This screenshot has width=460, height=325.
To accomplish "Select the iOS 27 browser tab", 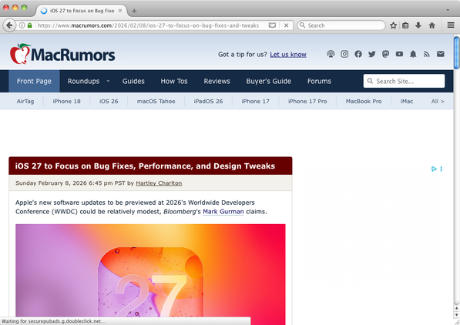I will coord(82,11).
